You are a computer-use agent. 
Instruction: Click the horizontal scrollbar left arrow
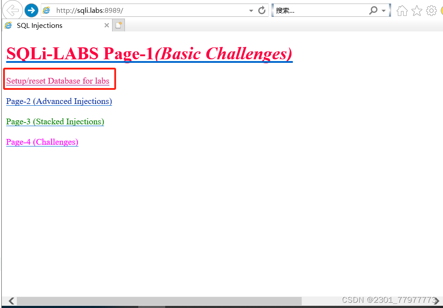coord(11,301)
